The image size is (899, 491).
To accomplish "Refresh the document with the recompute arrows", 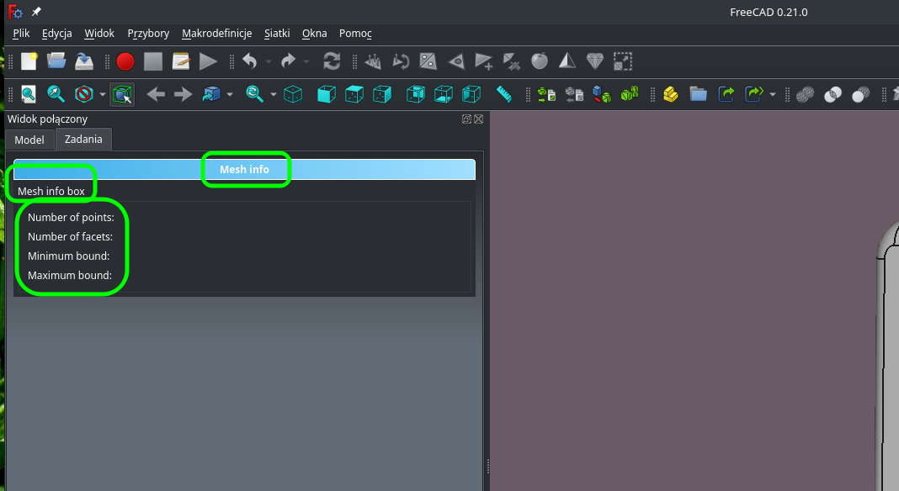I will [332, 61].
